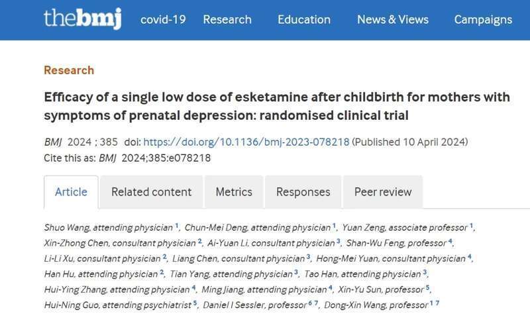530x318 pixels.
Task: Click affiliation superscript 3 after Ai-Yuan Li
Action: click(x=339, y=241)
